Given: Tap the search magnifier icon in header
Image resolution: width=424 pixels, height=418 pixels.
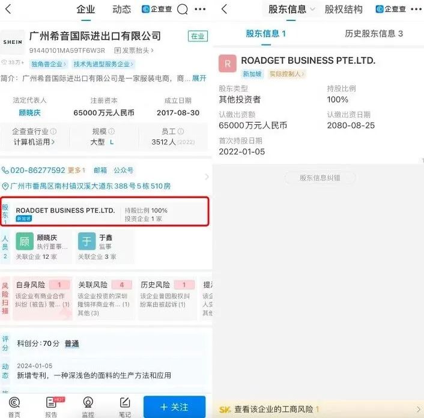Looking at the screenshot, I should (x=183, y=9).
